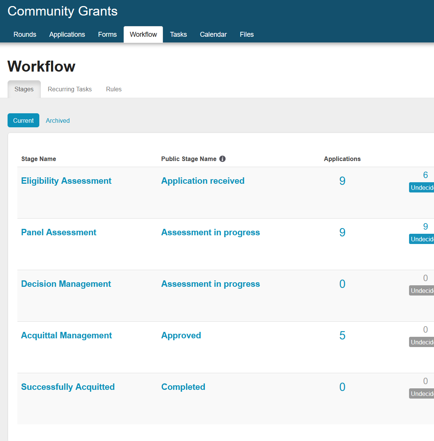Open the Panel Assessment stage
434x441 pixels.
tap(59, 232)
